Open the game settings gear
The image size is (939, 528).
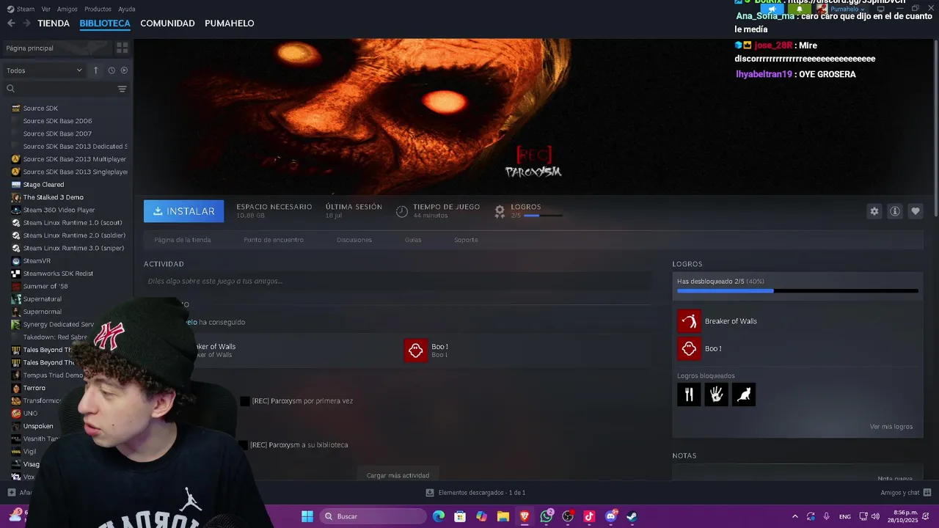[x=874, y=211]
